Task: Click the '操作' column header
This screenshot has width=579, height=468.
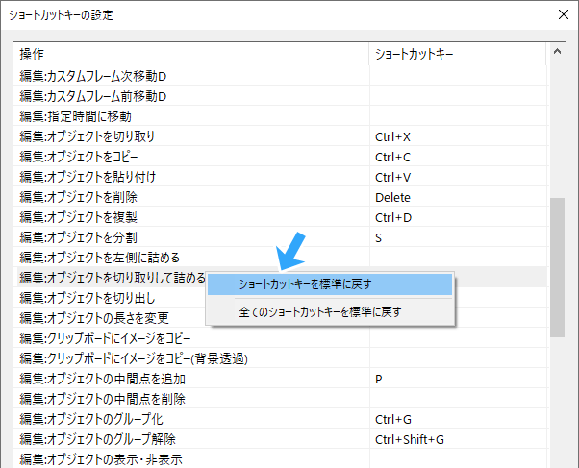Action: 192,54
